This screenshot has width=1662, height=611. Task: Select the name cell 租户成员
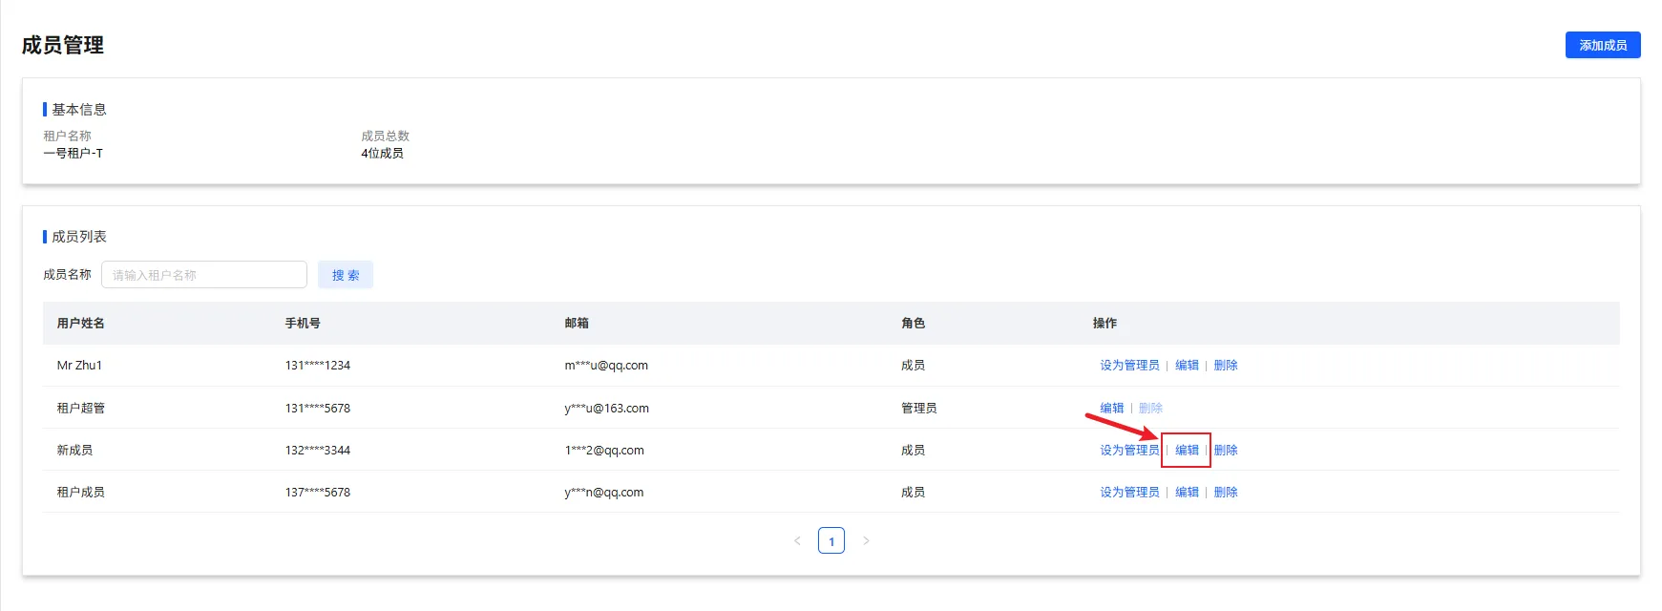(x=81, y=493)
